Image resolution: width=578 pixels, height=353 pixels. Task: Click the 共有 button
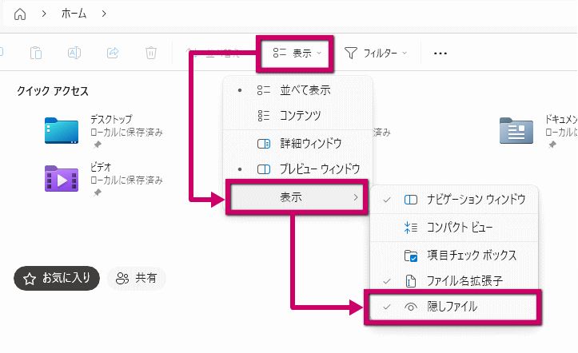[136, 278]
